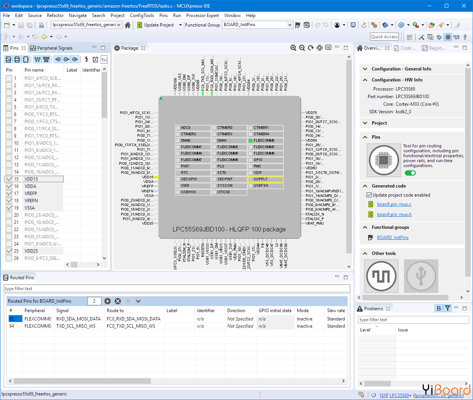Collapse the Functional groups section
473x400 pixels.
(365, 227)
